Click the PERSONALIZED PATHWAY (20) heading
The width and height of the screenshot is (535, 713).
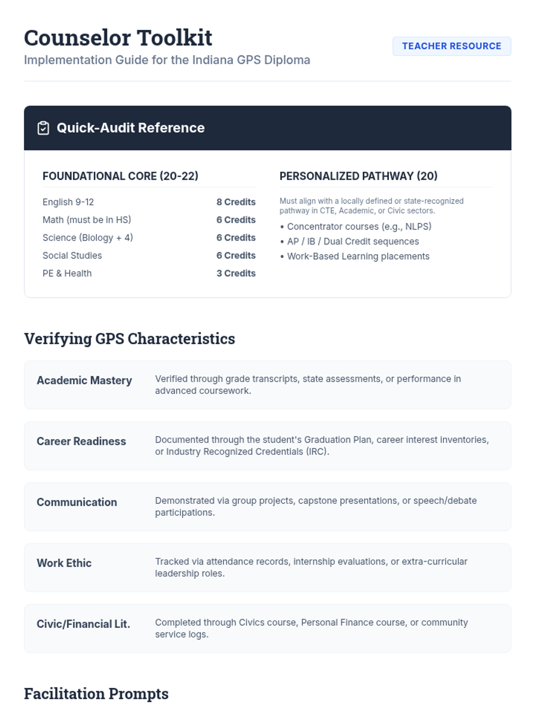tap(358, 176)
